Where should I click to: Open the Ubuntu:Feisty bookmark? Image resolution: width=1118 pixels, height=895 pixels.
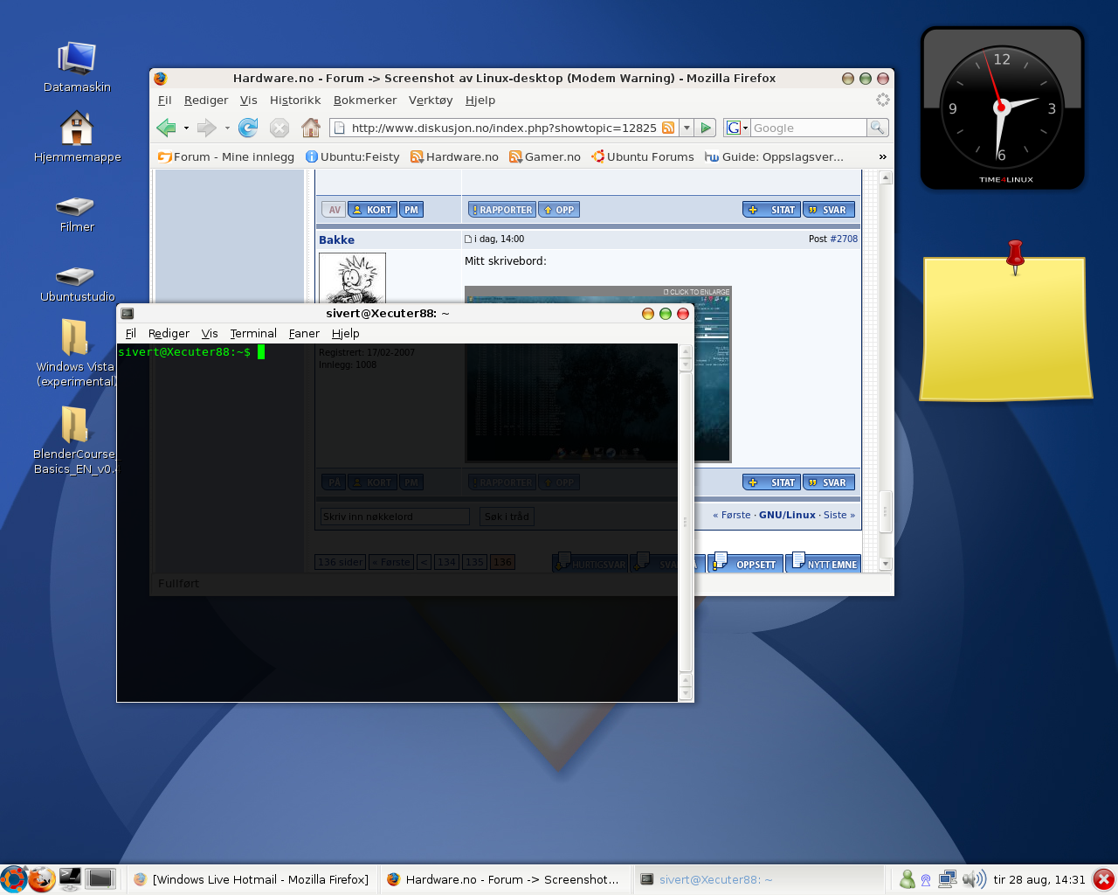click(353, 156)
